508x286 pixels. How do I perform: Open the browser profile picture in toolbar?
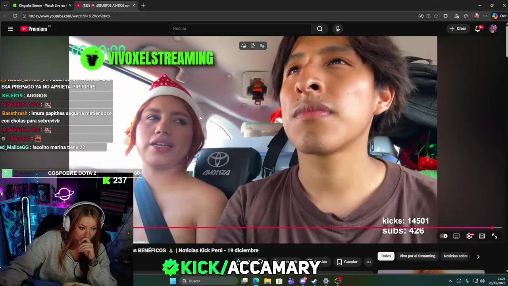click(x=476, y=16)
